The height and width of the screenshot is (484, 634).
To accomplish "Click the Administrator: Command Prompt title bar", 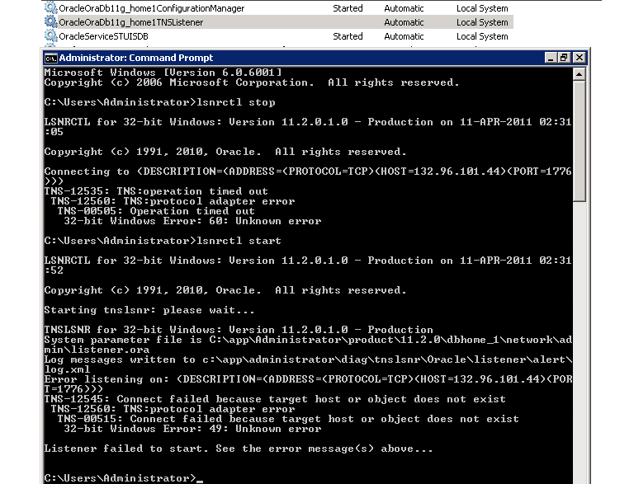I will point(289,58).
